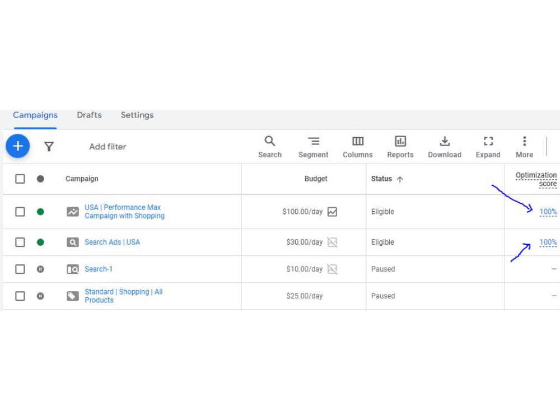Open Standard | Shopping | All Products link

124,296
